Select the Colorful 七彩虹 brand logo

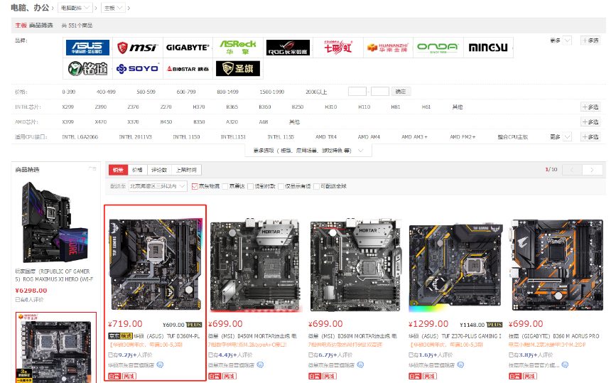[x=338, y=48]
